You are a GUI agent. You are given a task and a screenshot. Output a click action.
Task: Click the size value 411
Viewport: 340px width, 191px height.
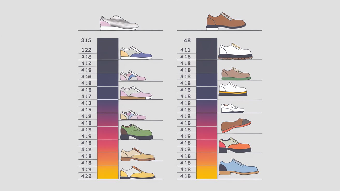pyautogui.click(x=186, y=50)
